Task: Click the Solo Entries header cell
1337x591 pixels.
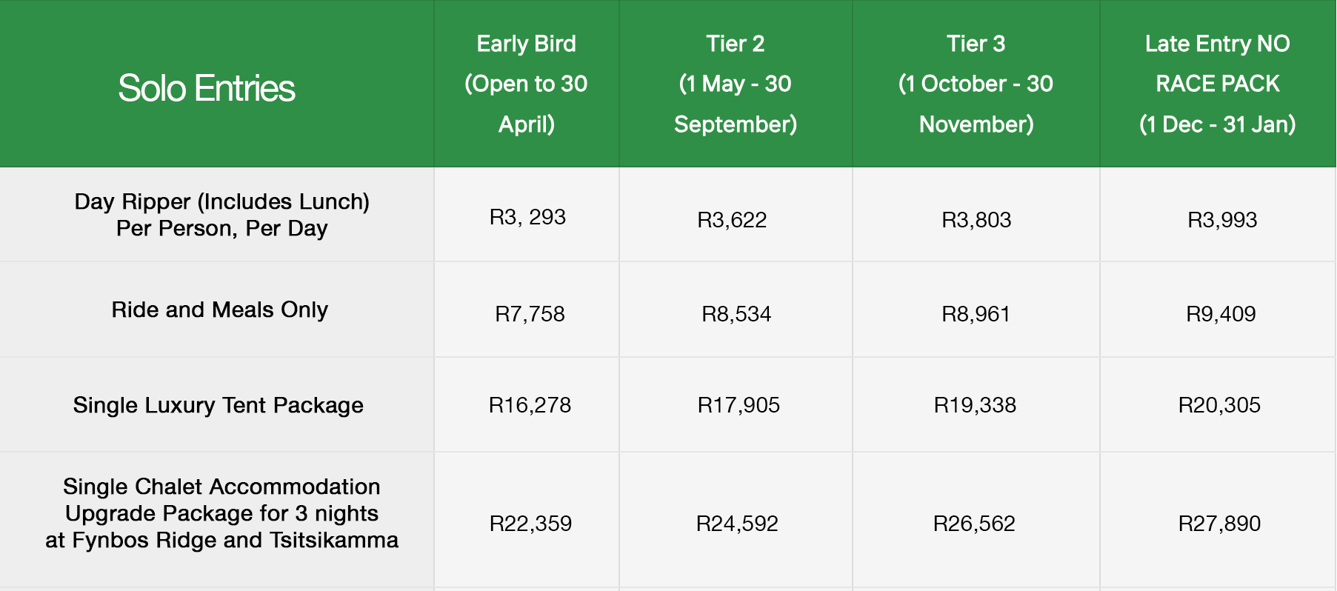Action: pyautogui.click(x=207, y=88)
